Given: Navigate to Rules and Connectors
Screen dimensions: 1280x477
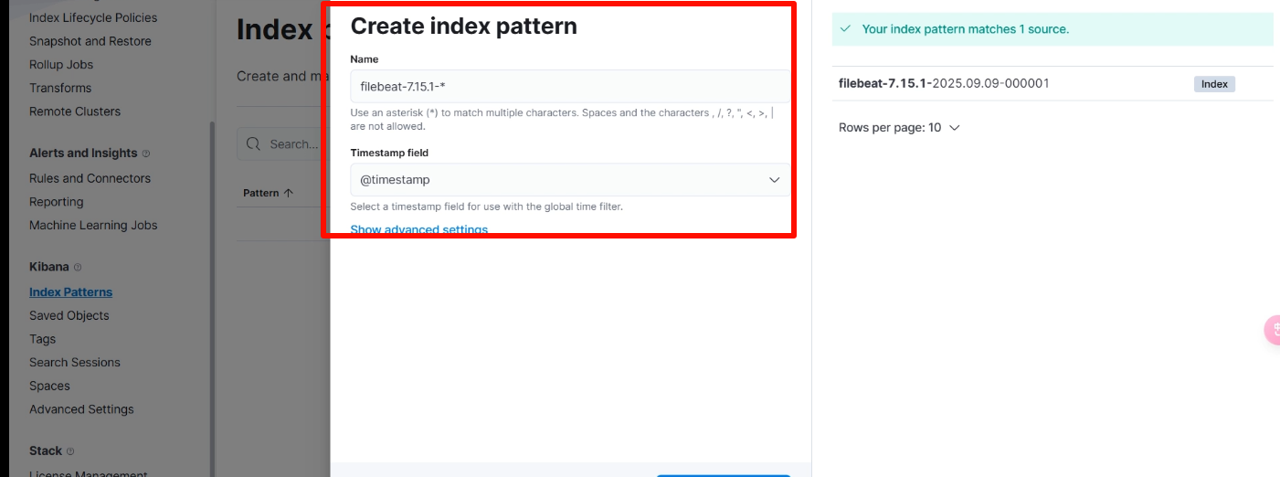Looking at the screenshot, I should pyautogui.click(x=90, y=178).
